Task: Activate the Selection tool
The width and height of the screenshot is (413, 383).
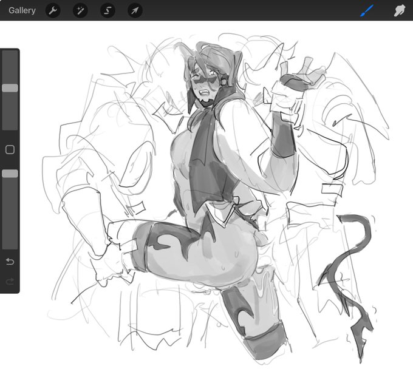Action: pos(108,10)
